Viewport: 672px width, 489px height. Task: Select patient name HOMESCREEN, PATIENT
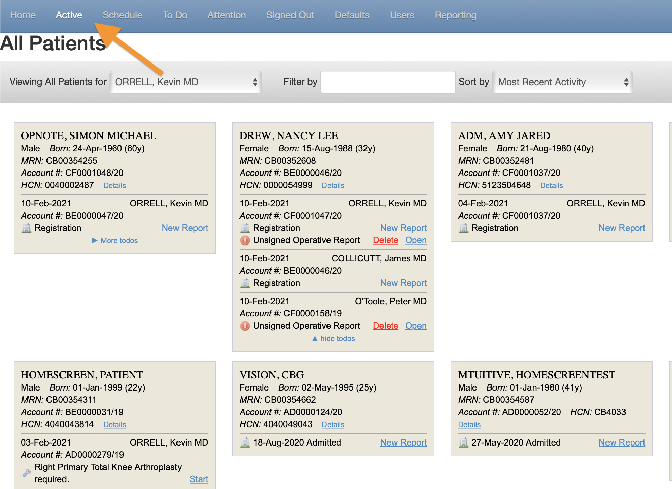click(x=82, y=375)
